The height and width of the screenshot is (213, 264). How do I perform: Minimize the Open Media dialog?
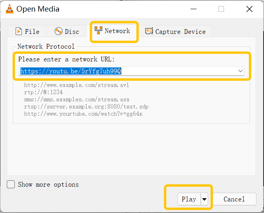[x=193, y=9]
